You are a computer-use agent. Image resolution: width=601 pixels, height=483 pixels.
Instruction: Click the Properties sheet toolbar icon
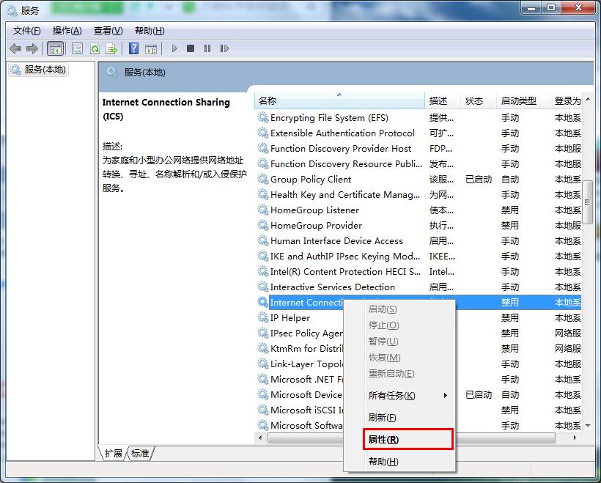(78, 48)
